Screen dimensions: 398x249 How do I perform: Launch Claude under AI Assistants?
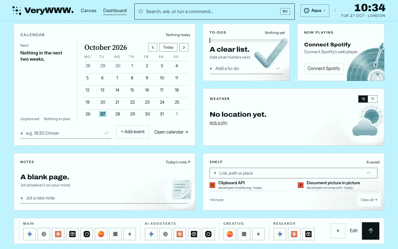(x=180, y=234)
